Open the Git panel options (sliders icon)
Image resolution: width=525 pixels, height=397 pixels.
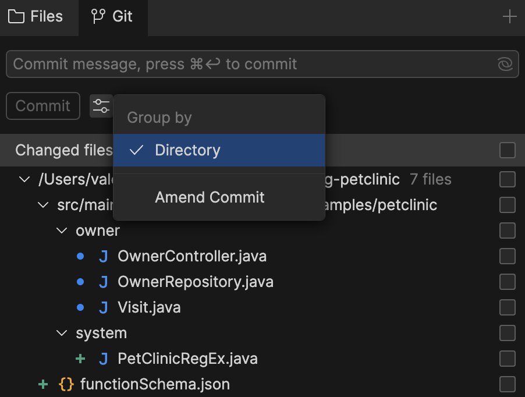(101, 106)
